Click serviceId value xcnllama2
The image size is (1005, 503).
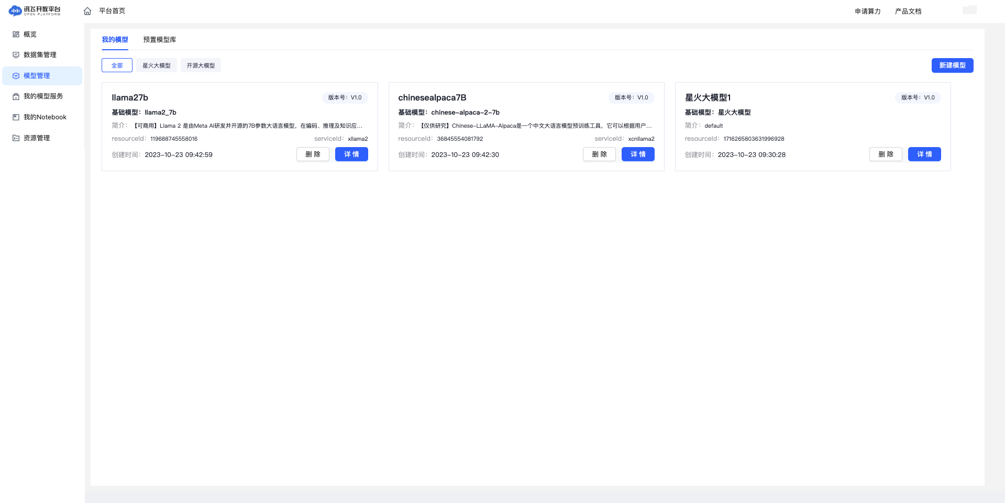pos(641,139)
